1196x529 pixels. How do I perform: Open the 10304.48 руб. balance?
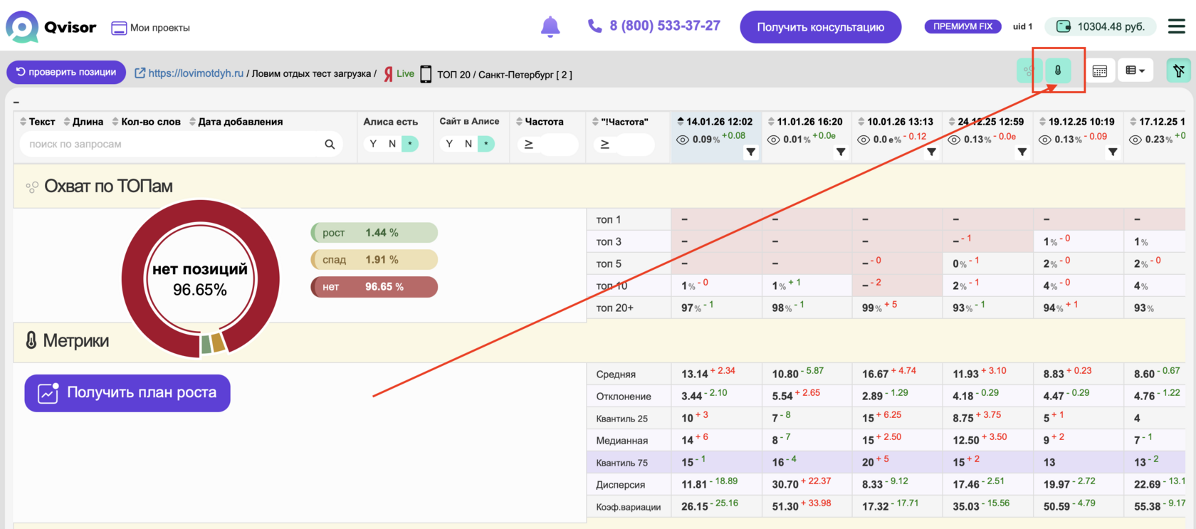[x=1100, y=26]
